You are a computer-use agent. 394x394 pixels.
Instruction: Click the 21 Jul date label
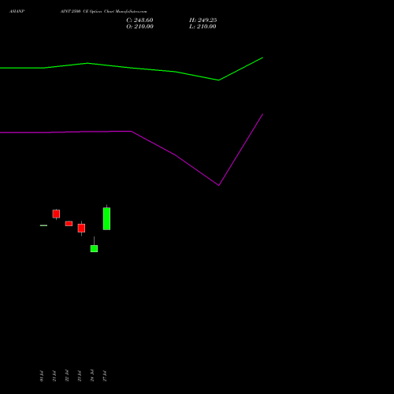54,376
